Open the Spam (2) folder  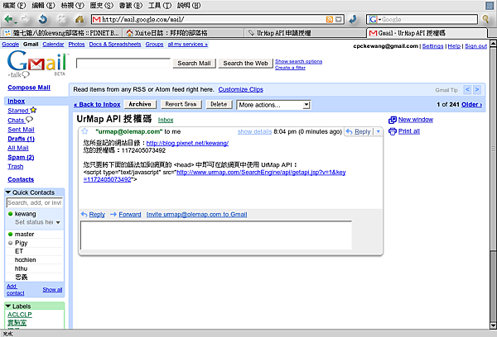click(21, 158)
